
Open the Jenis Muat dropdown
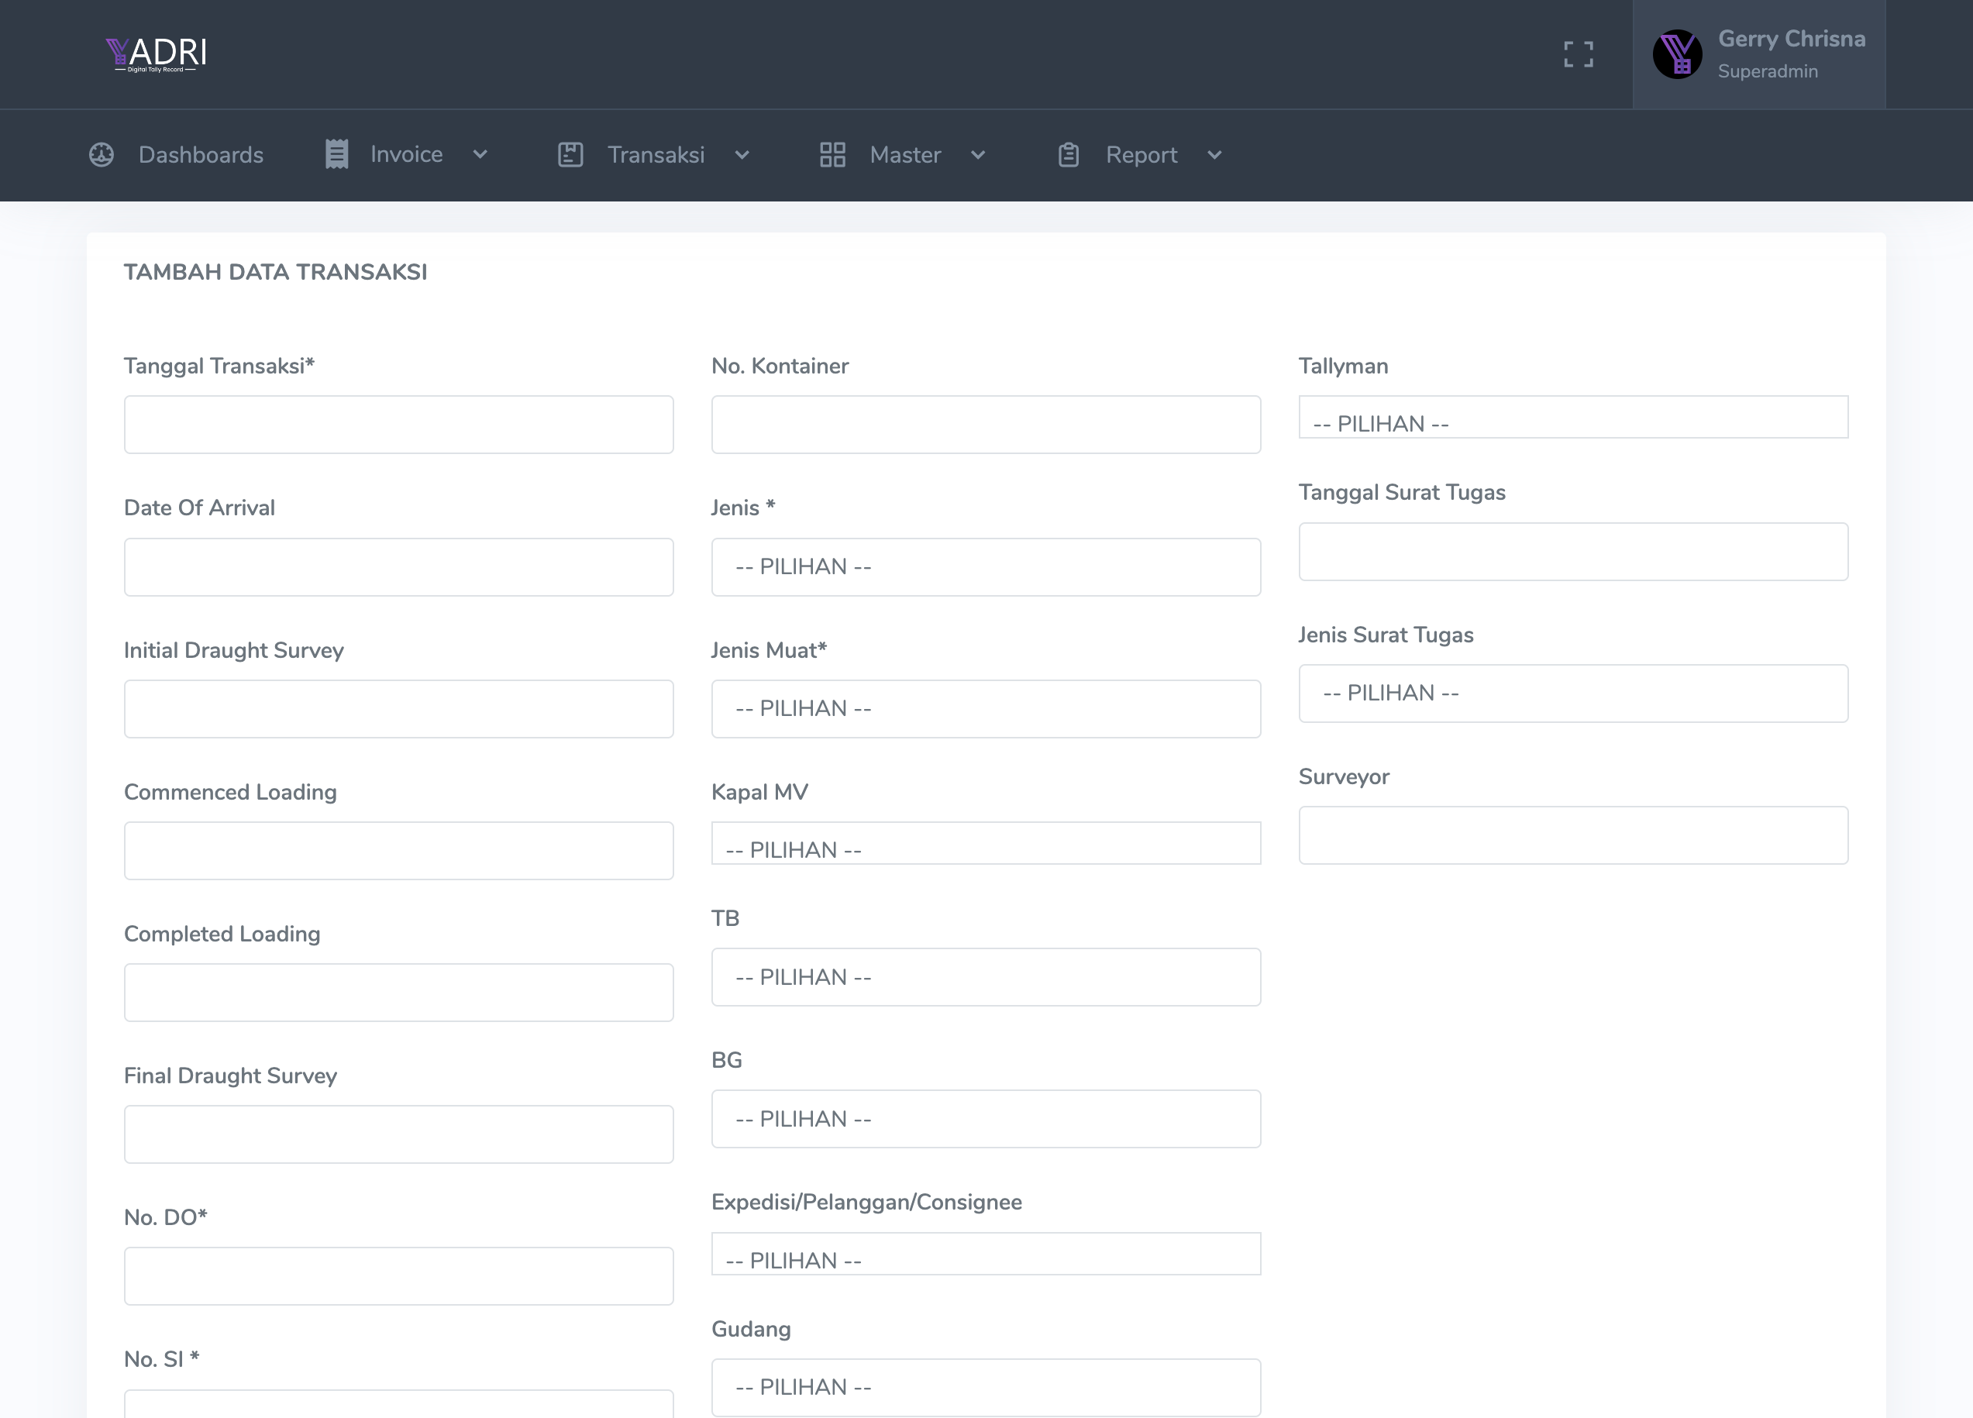tap(985, 709)
